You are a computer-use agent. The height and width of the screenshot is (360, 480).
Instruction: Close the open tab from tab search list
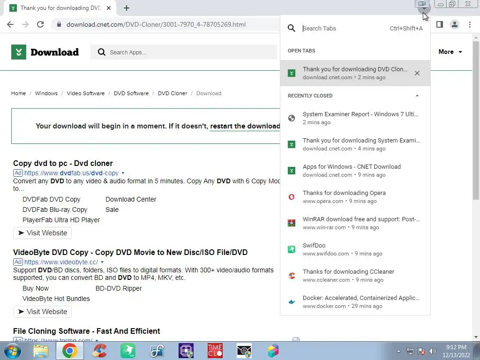tap(417, 73)
